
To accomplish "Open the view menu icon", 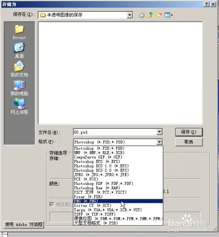I will (169, 15).
